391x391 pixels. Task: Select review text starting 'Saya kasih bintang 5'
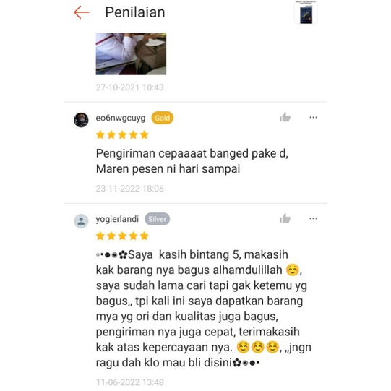pyautogui.click(x=204, y=309)
